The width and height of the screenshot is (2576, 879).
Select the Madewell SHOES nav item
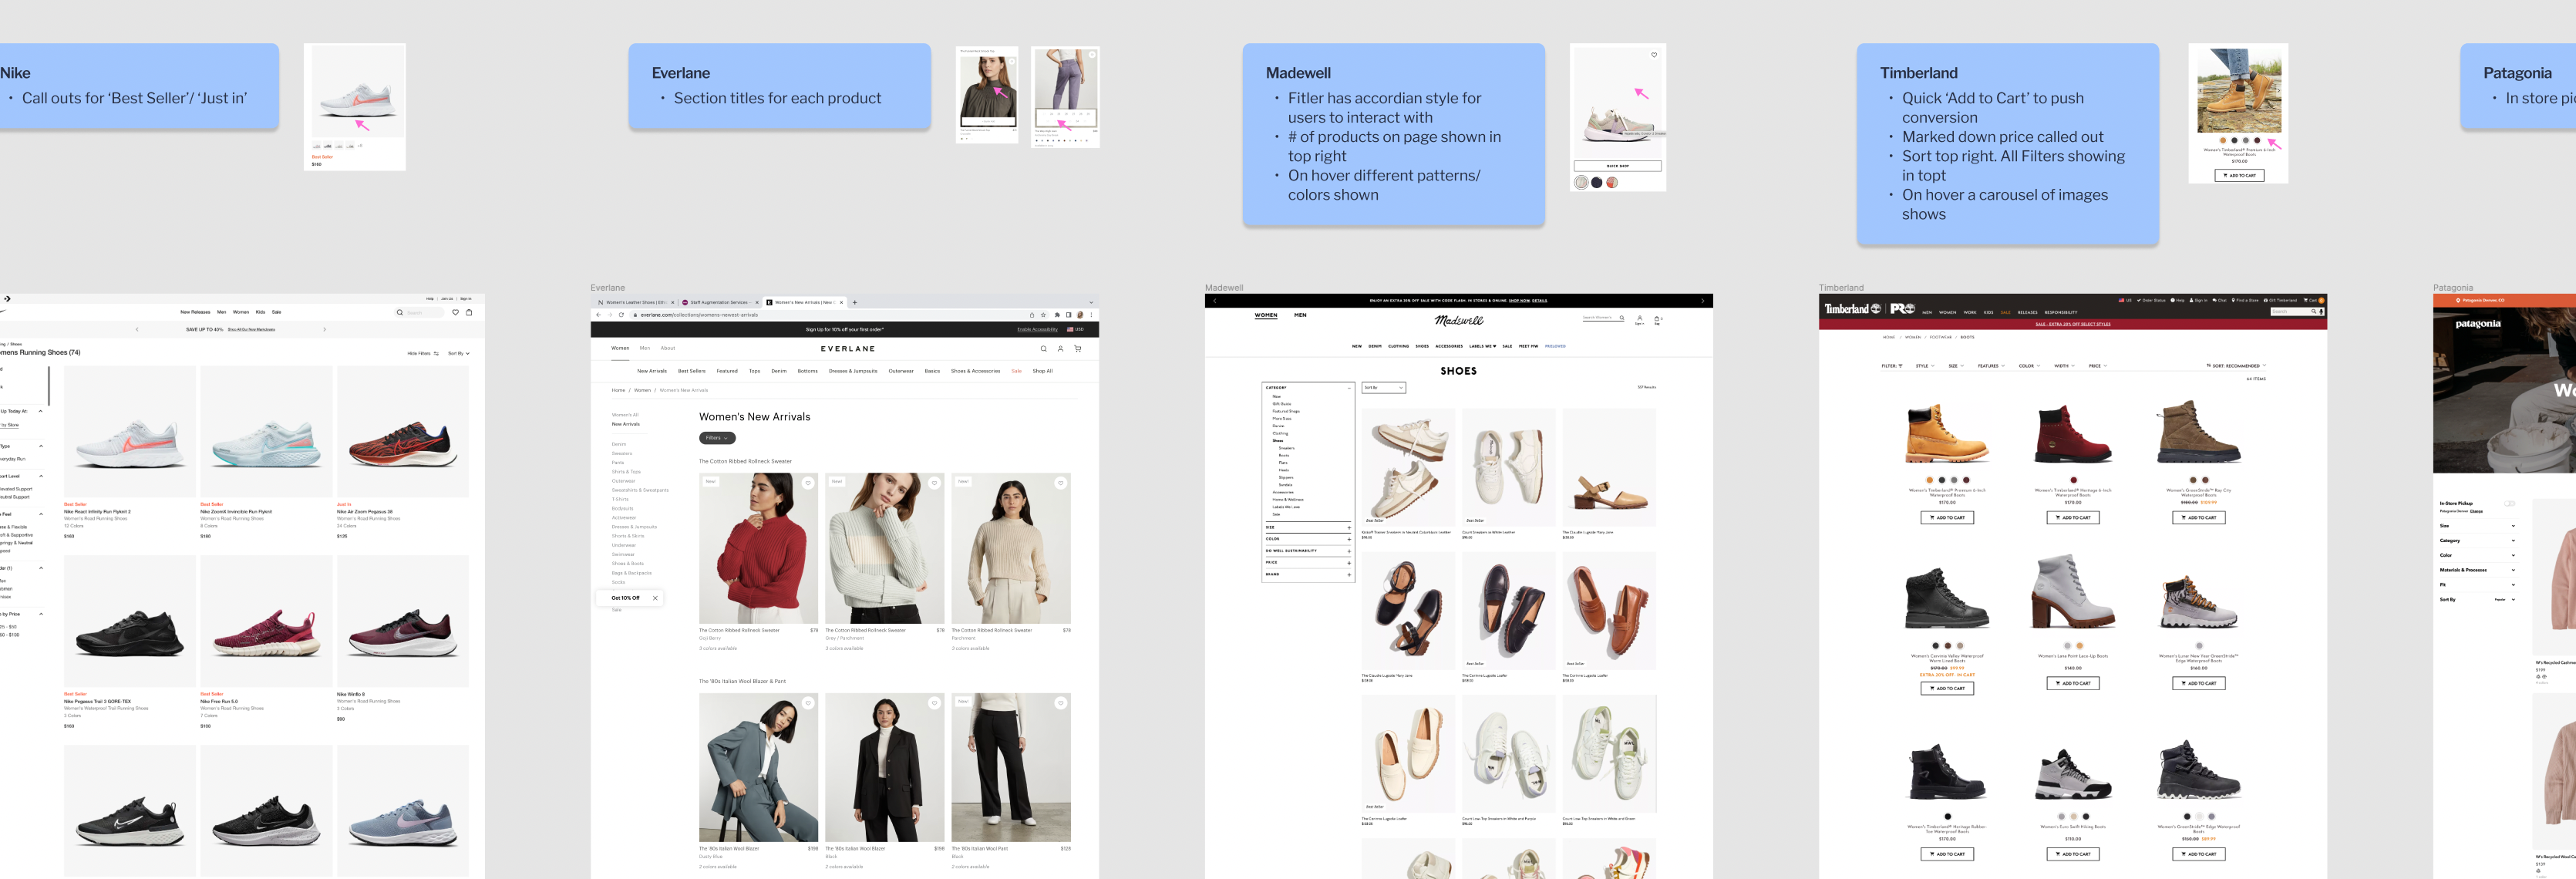pos(1422,346)
